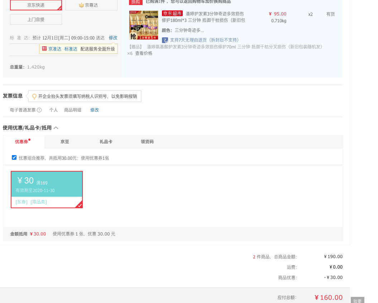Click the 发票信息 heading
Image resolution: width=378 pixels, height=303 pixels.
click(13, 96)
